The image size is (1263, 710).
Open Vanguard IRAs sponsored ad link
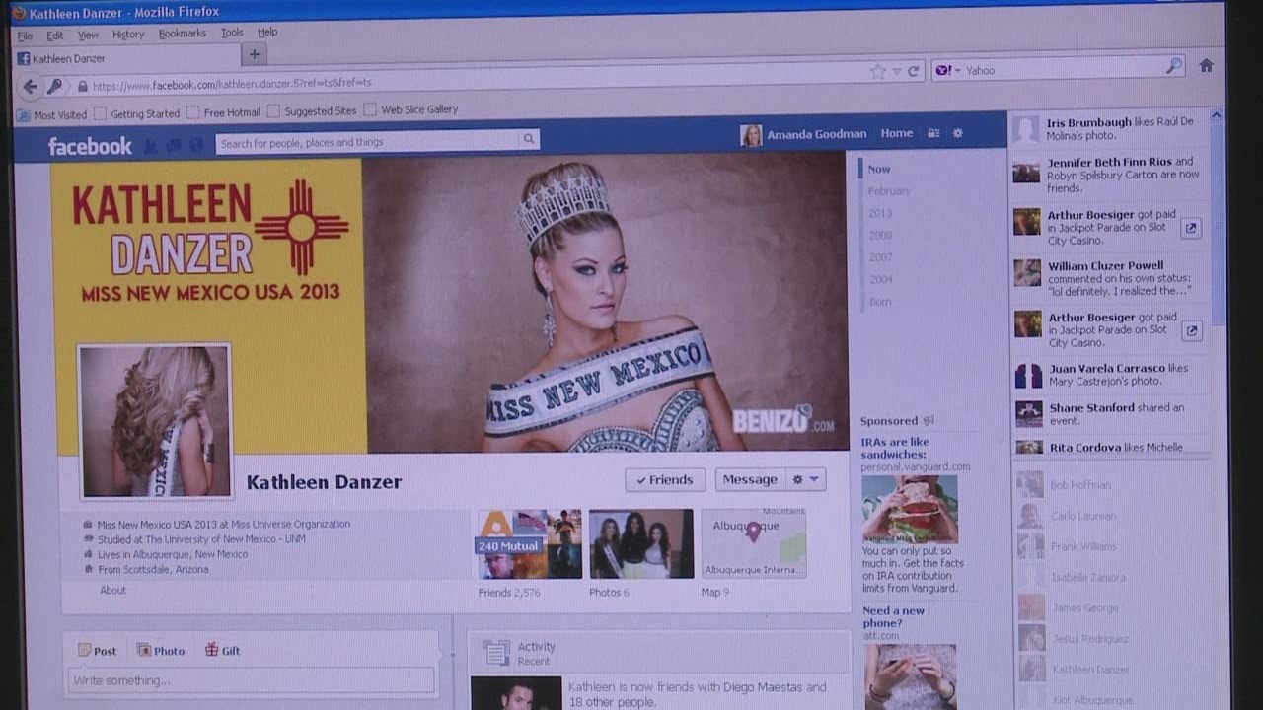894,448
